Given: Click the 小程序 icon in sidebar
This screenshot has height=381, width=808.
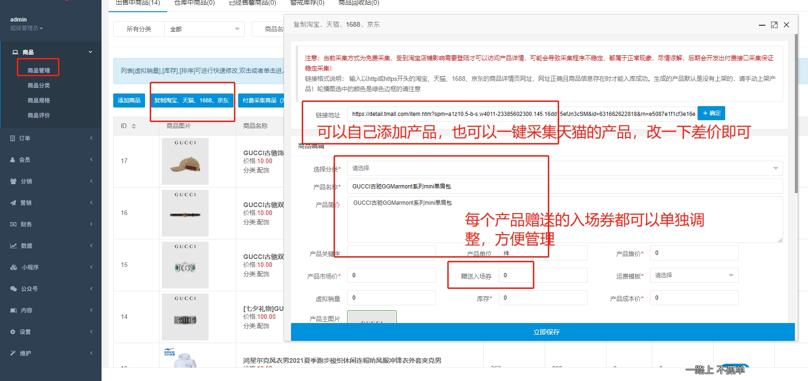Looking at the screenshot, I should pyautogui.click(x=14, y=267).
